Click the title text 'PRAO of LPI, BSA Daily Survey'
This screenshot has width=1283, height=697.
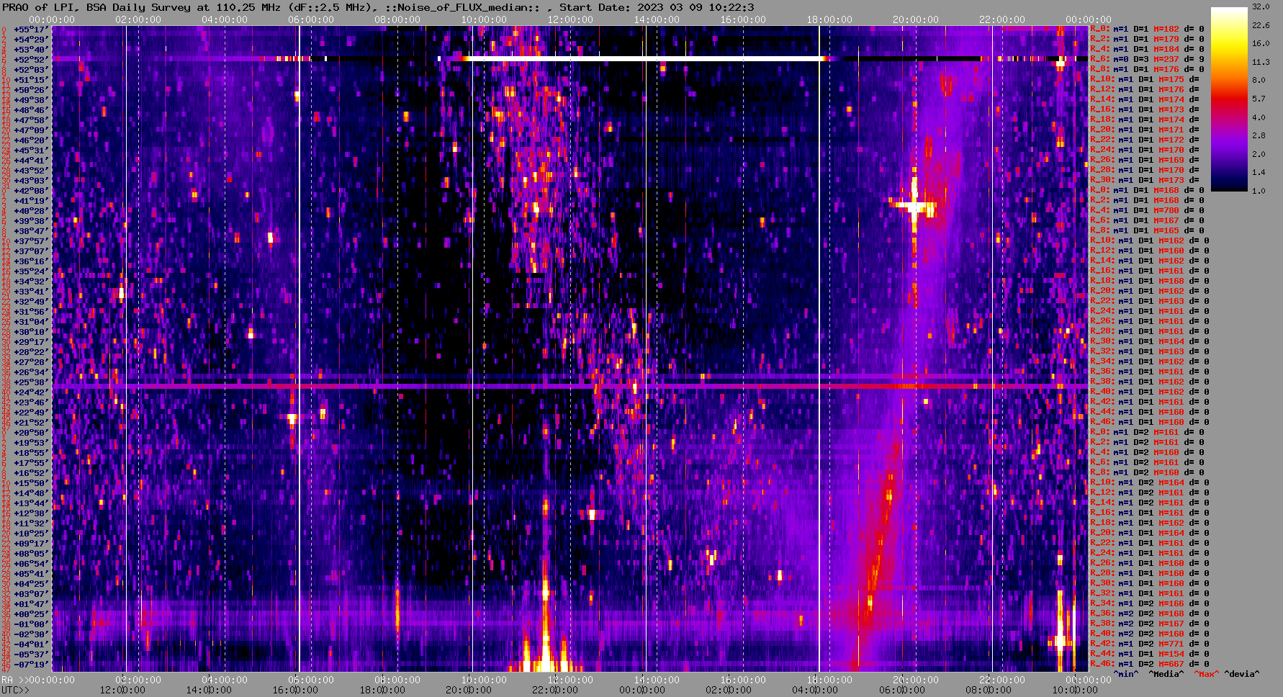click(x=97, y=7)
